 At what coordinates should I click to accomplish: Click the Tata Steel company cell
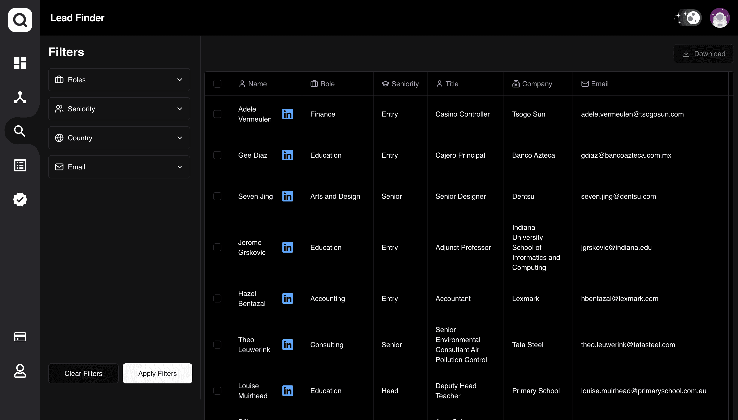(x=528, y=344)
